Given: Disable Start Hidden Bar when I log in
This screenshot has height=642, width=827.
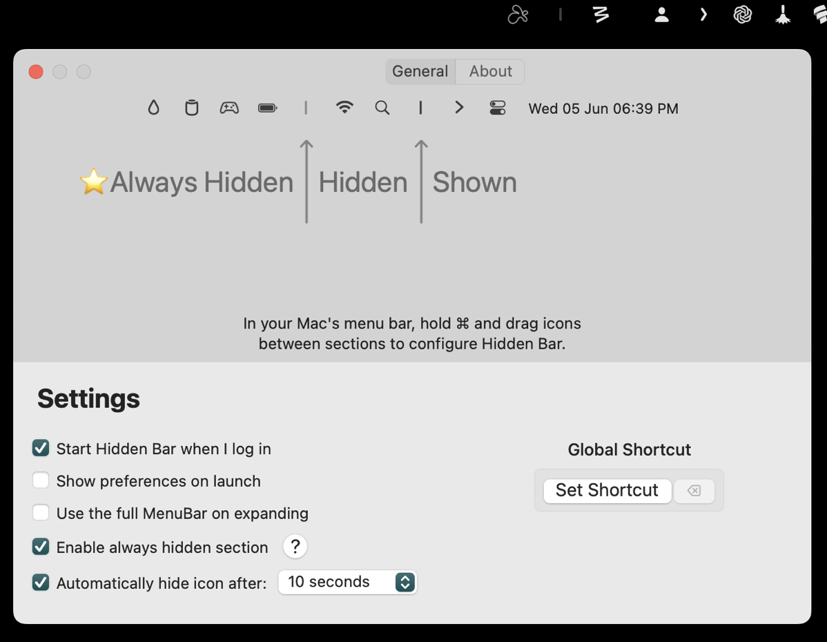Looking at the screenshot, I should 41,449.
